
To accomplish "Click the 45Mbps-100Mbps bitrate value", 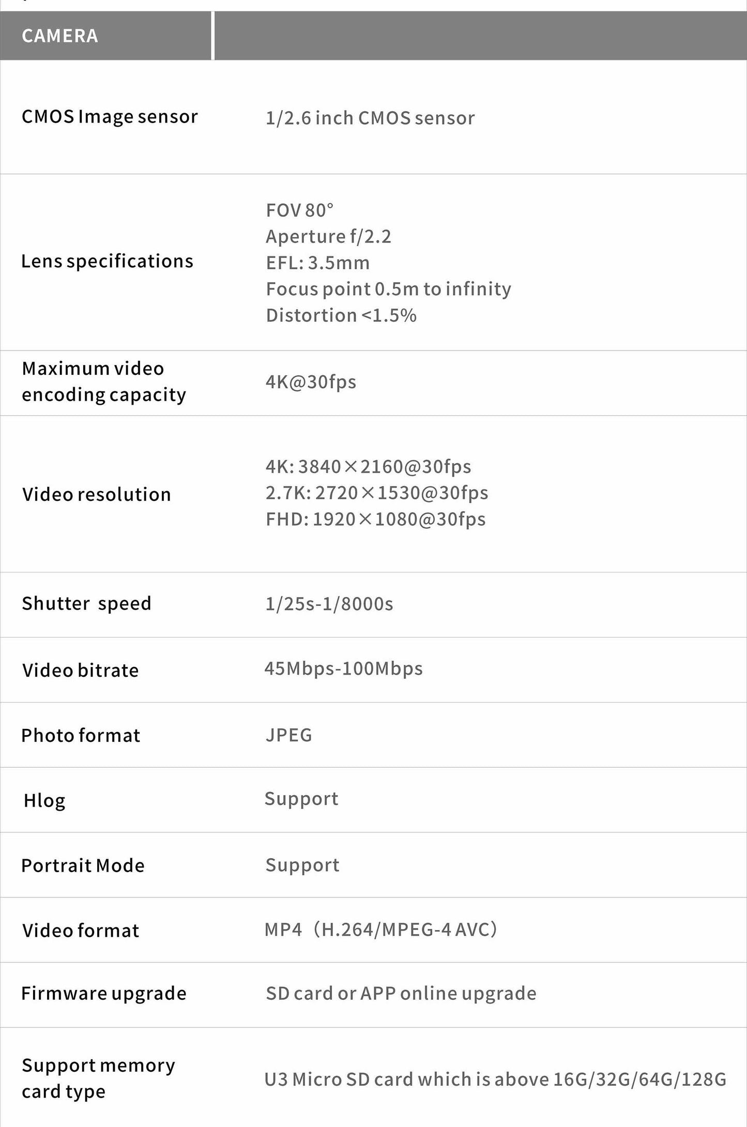I will click(344, 669).
